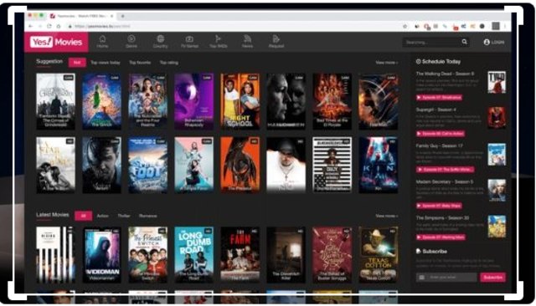Click the search magnifier icon
The width and height of the screenshot is (536, 306).
(x=464, y=42)
